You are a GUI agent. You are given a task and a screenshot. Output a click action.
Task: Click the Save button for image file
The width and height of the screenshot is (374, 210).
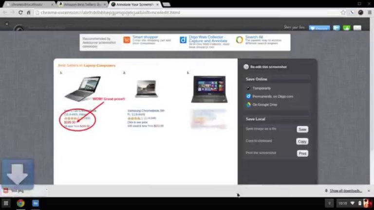pos(302,129)
